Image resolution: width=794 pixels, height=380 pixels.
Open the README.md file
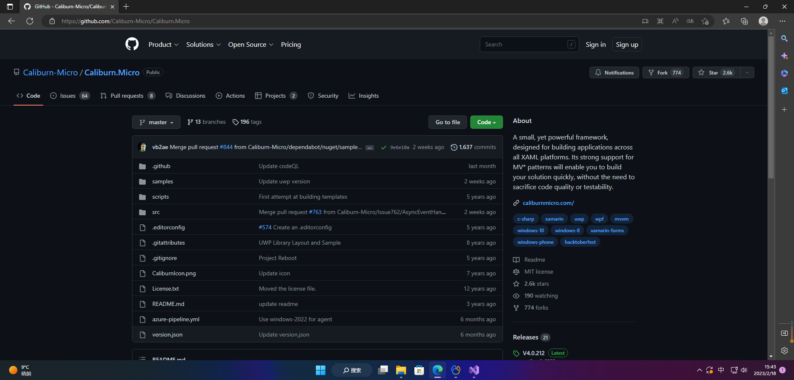(x=168, y=304)
